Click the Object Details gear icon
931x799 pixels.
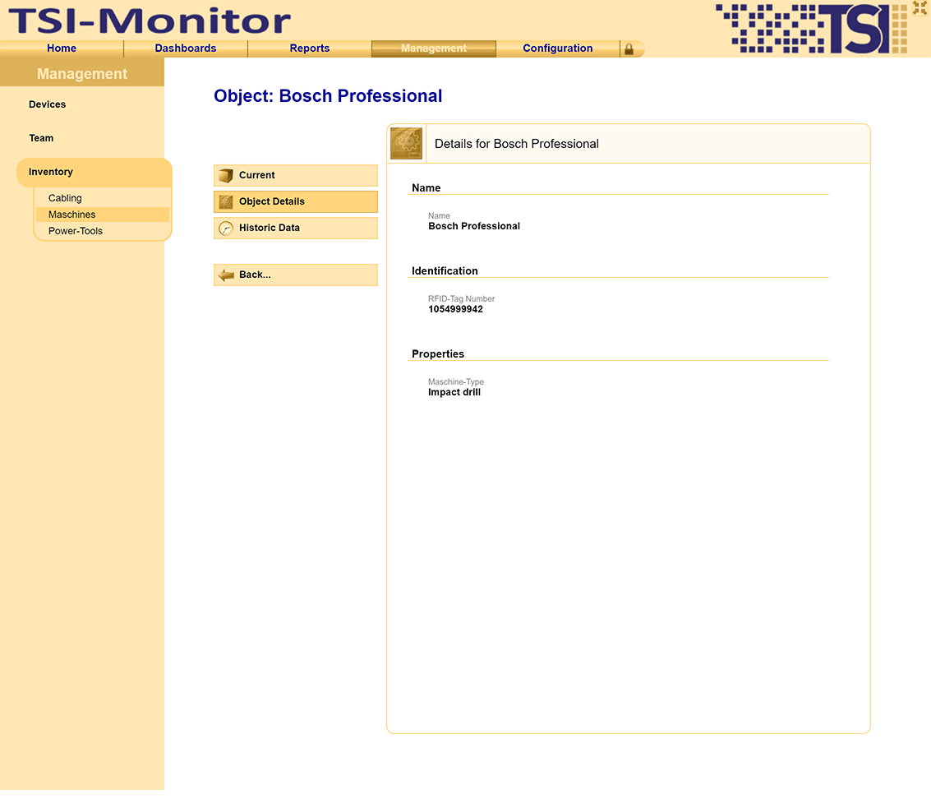pos(226,202)
